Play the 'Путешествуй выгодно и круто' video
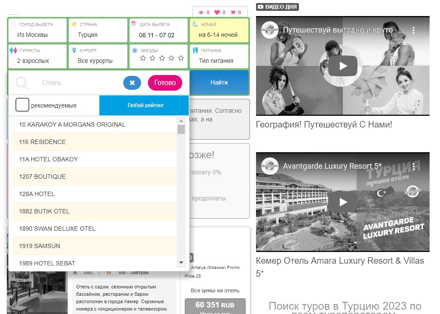The height and width of the screenshot is (314, 440). tap(342, 66)
